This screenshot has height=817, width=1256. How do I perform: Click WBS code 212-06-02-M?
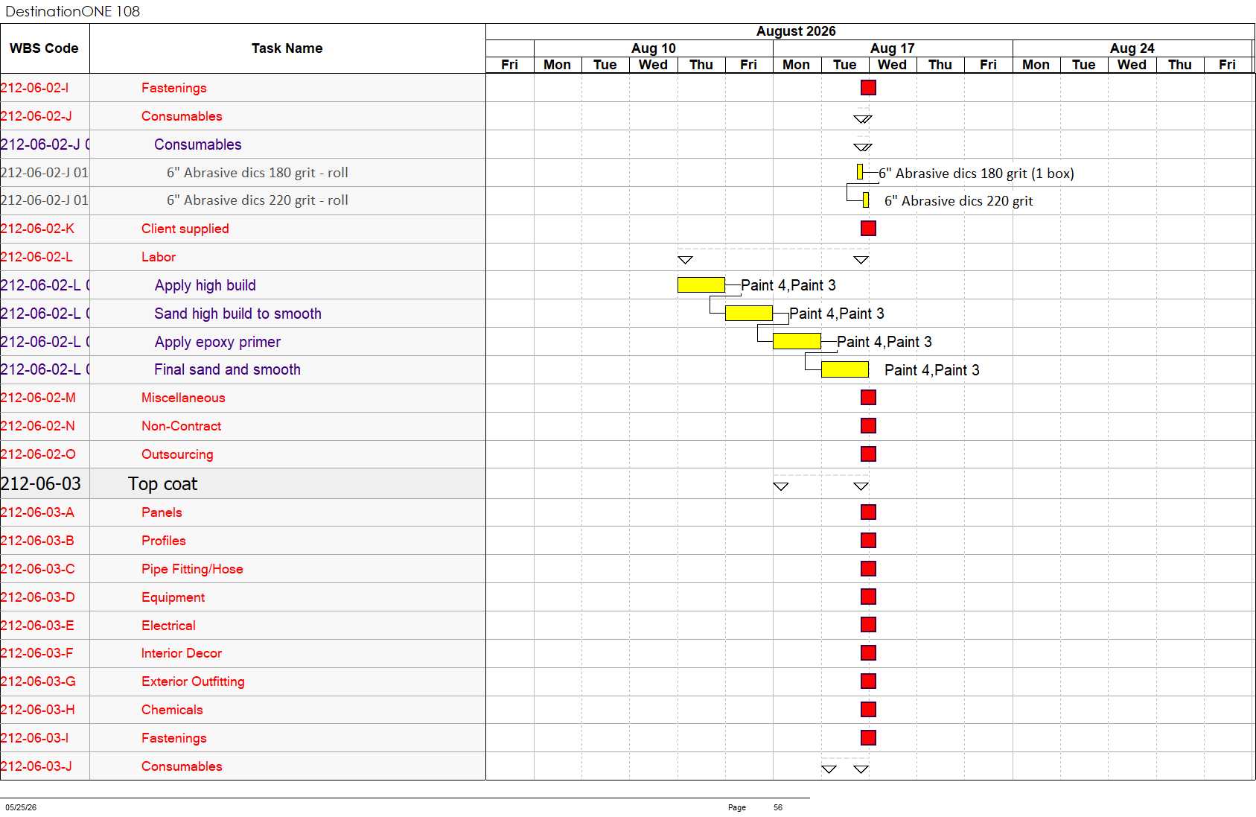point(38,398)
